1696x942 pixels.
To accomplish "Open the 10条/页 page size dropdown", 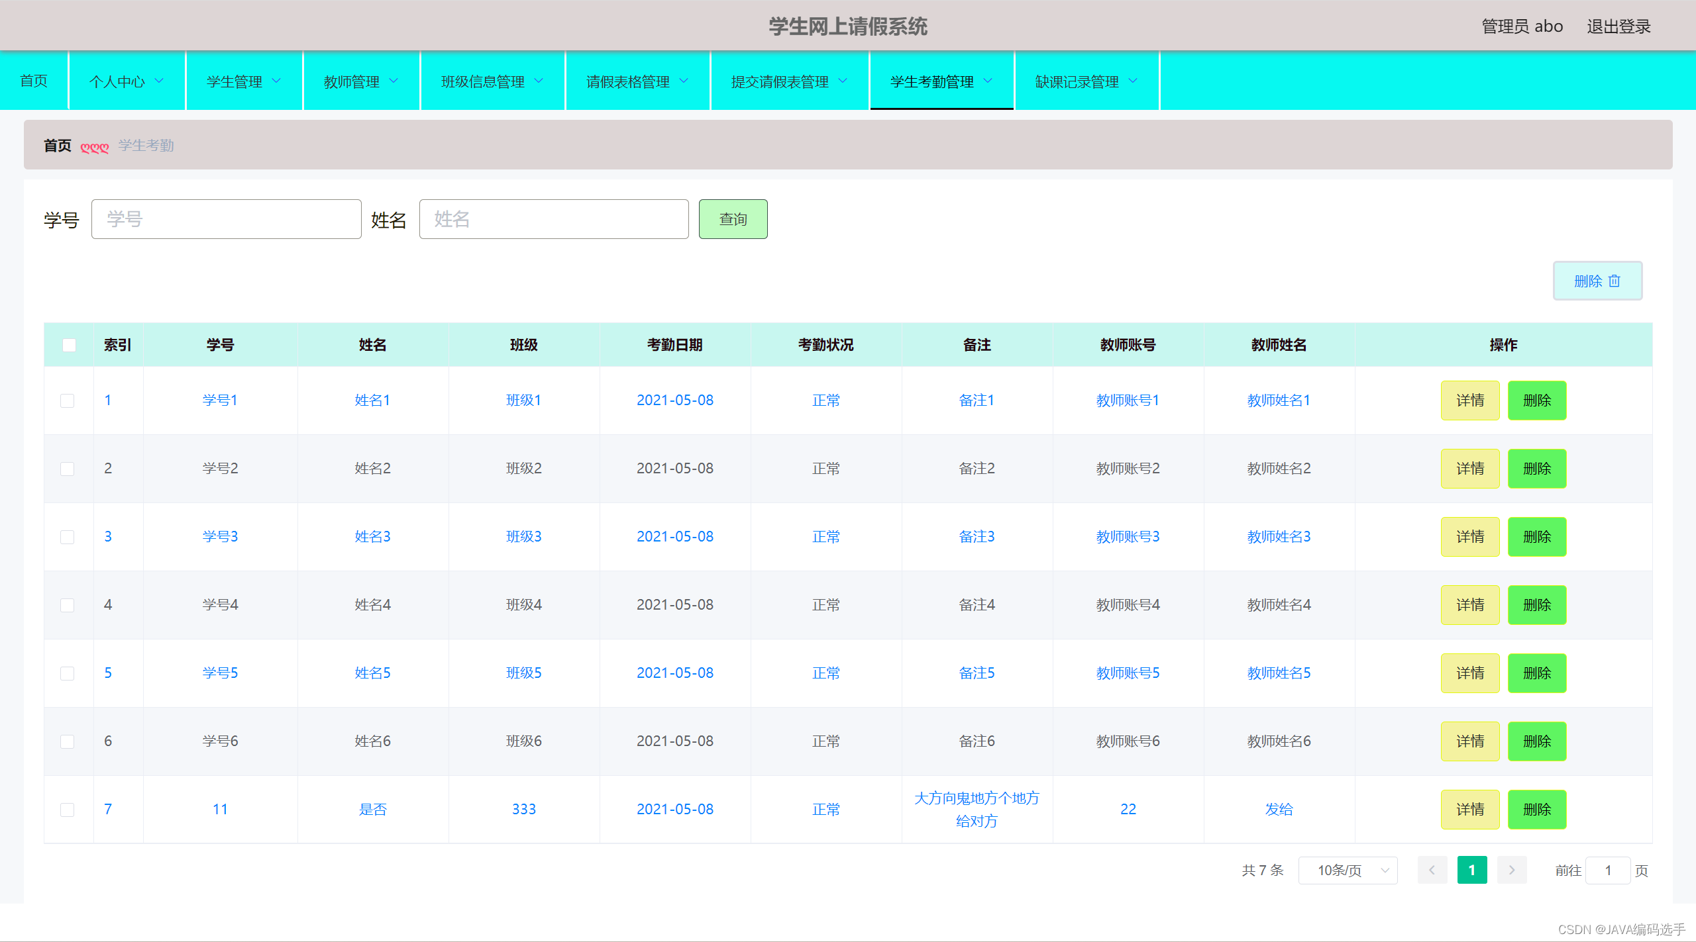I will tap(1348, 870).
